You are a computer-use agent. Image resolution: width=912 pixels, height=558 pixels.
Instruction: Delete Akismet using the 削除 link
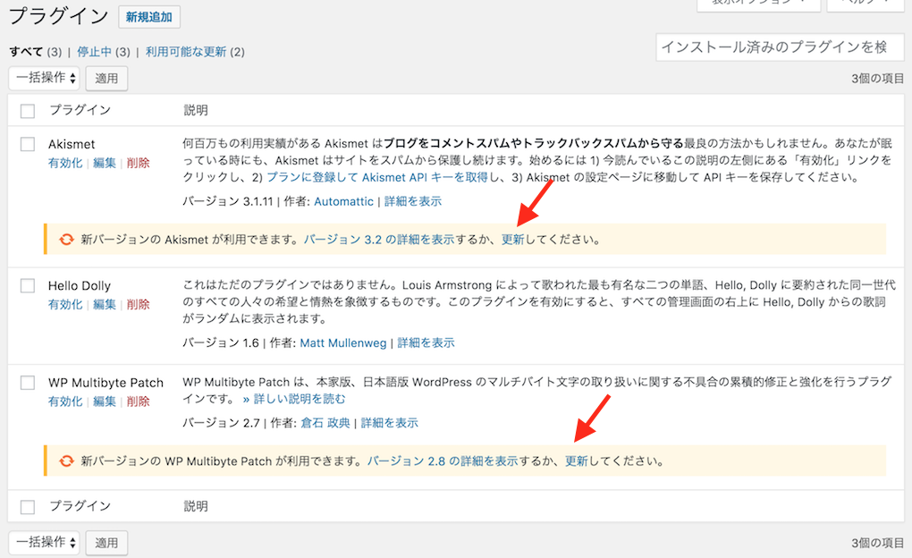[x=138, y=163]
